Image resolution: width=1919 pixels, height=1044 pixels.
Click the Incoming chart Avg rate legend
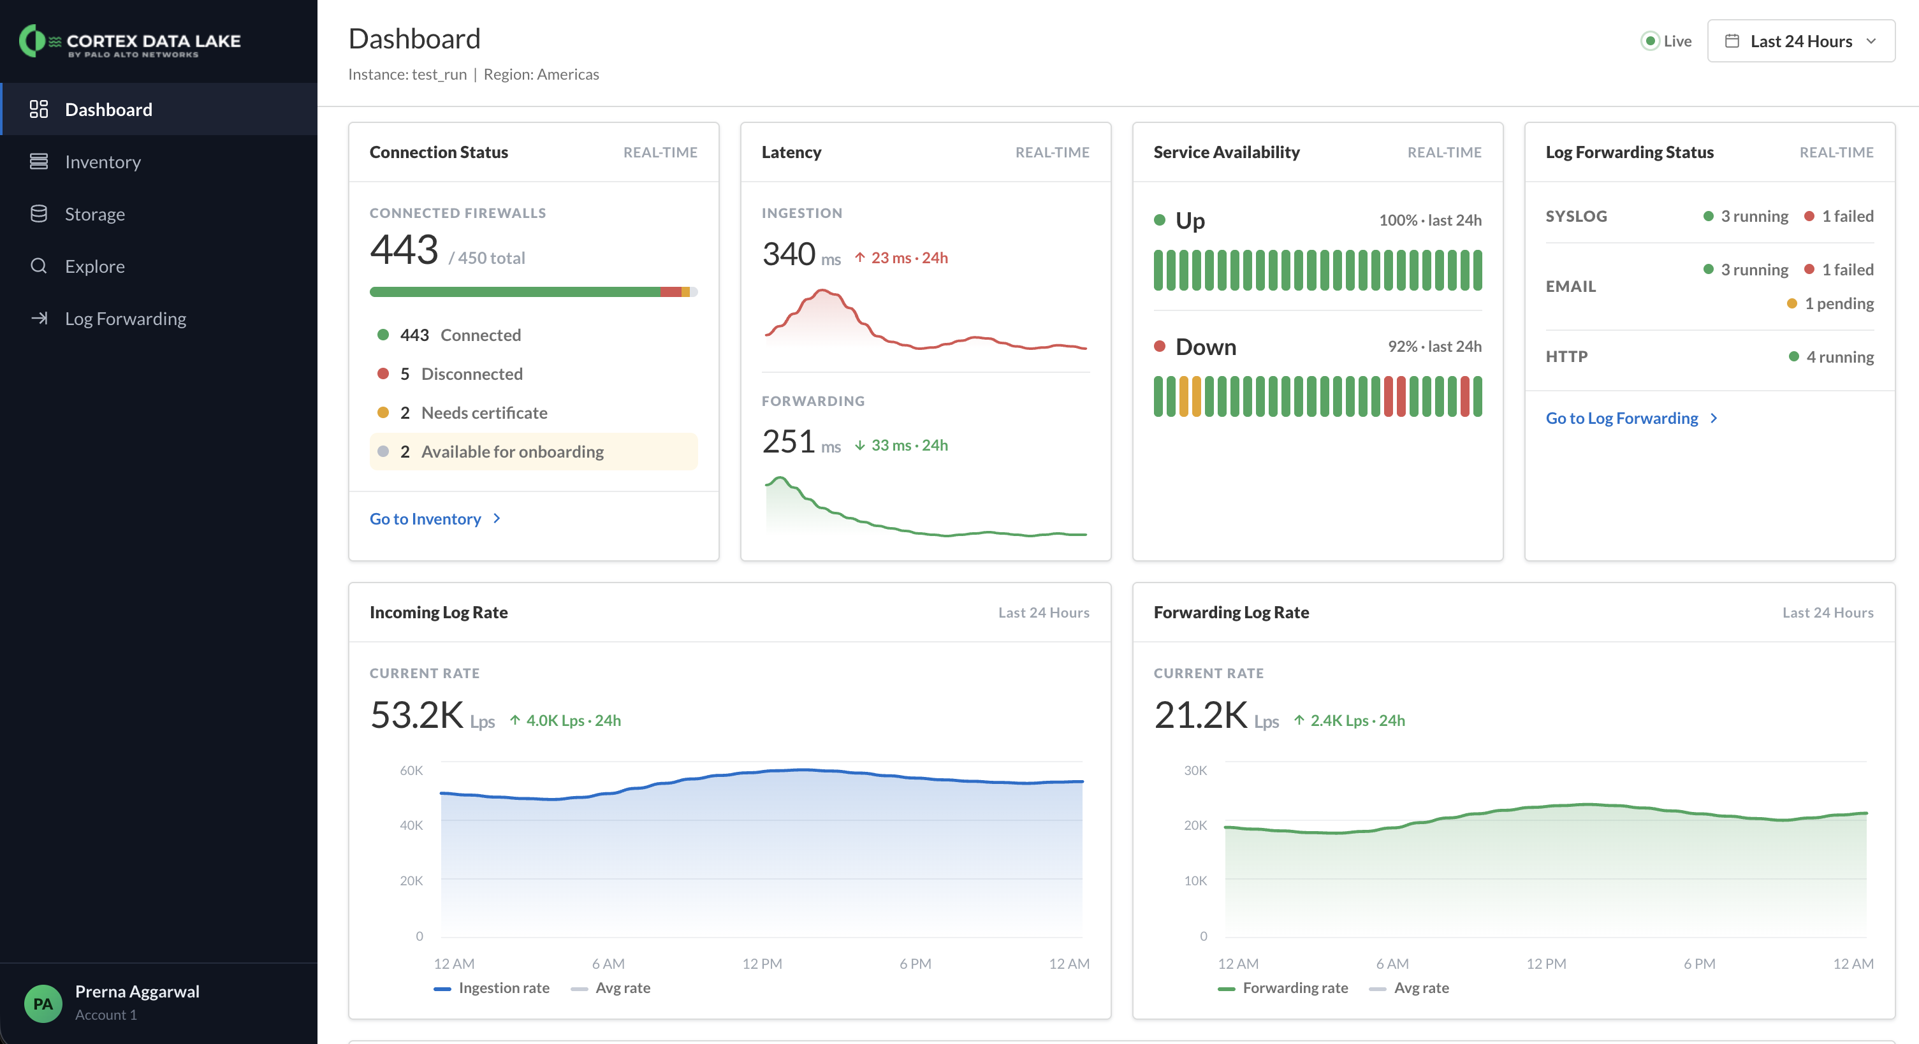(x=610, y=988)
